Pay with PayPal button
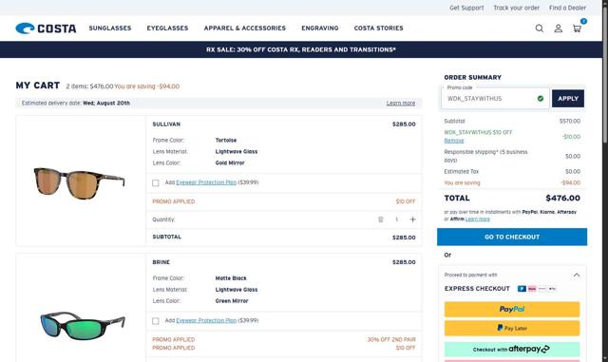 click(x=512, y=309)
